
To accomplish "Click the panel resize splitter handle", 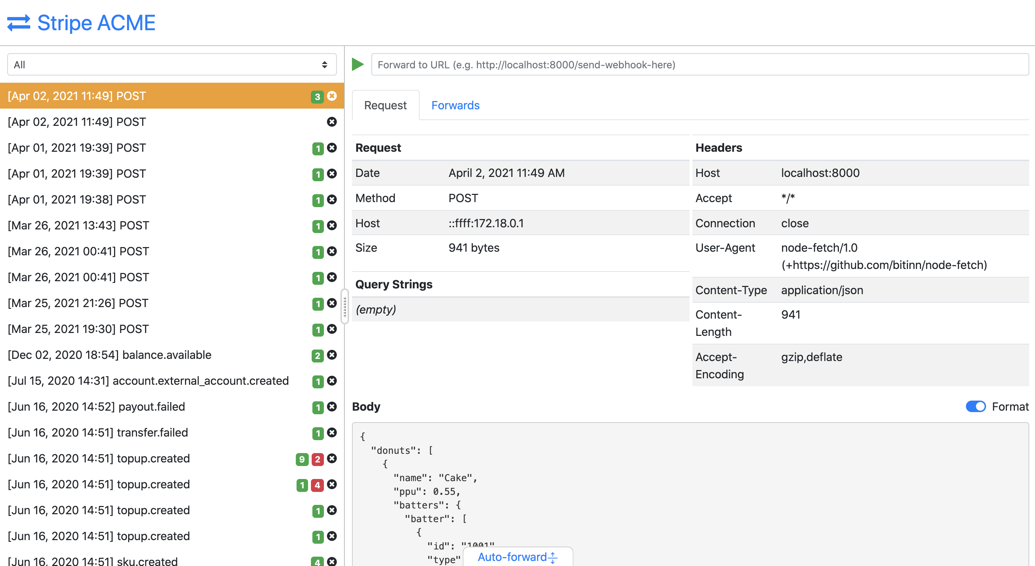I will (x=344, y=306).
